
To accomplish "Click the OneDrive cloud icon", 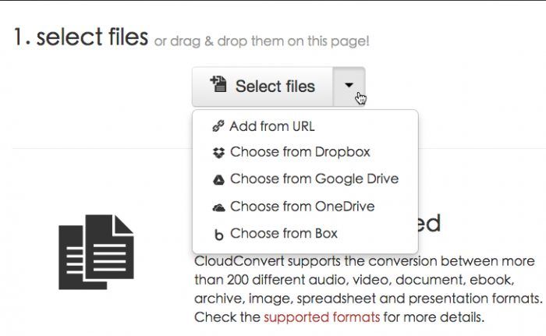I will click(x=218, y=207).
